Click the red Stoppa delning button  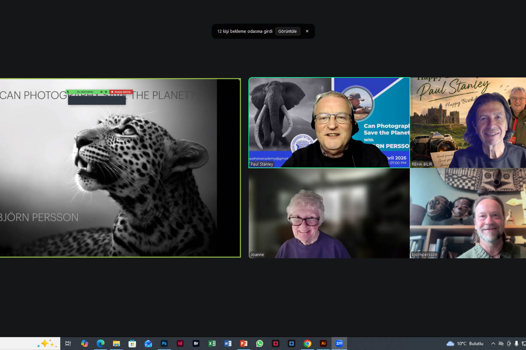point(121,92)
